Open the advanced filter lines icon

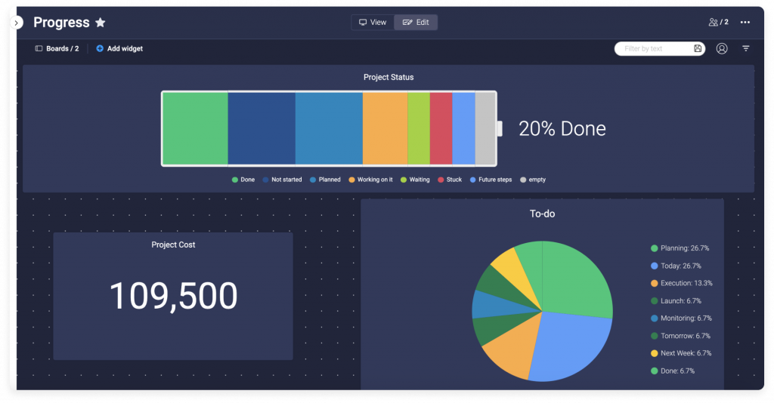pos(746,48)
